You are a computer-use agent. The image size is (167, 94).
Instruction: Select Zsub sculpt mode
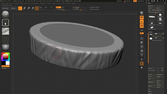click(63, 7)
